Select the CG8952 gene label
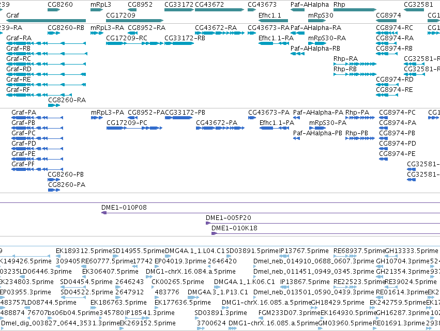440x331 pixels. [140, 5]
